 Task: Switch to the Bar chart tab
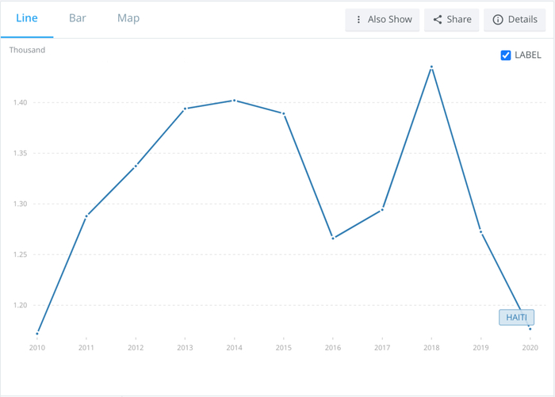pyautogui.click(x=78, y=18)
